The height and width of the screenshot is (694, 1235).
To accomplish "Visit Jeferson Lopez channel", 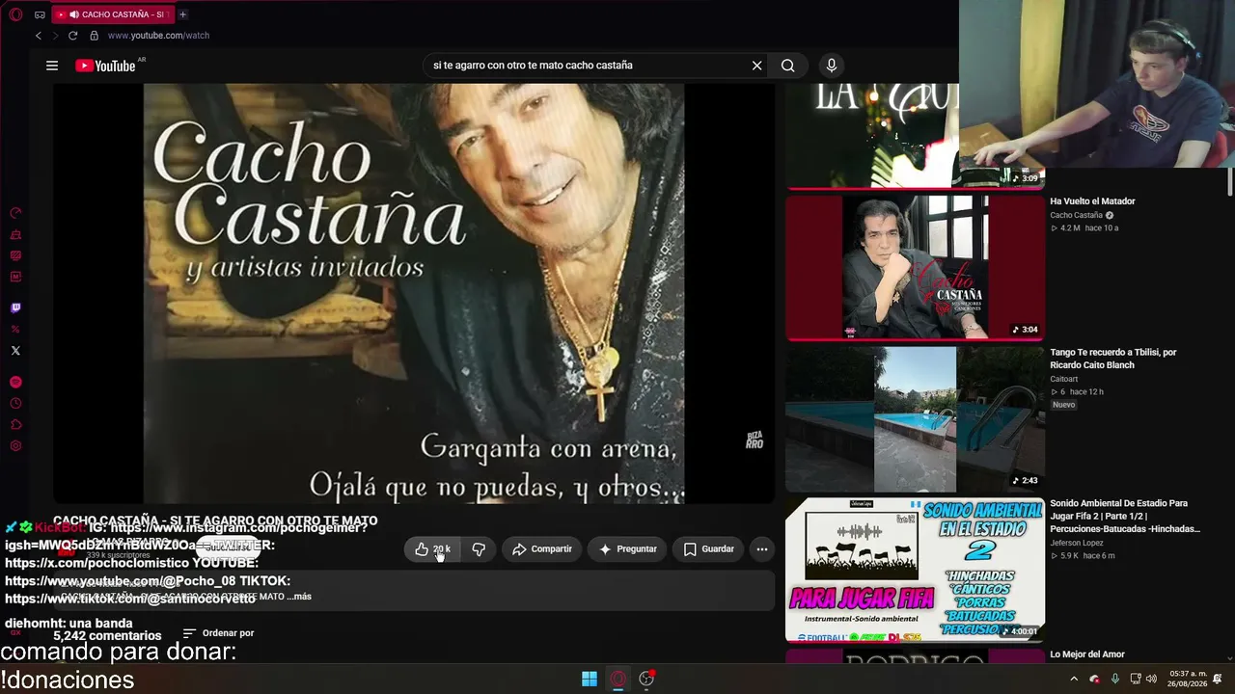I will [x=1078, y=543].
